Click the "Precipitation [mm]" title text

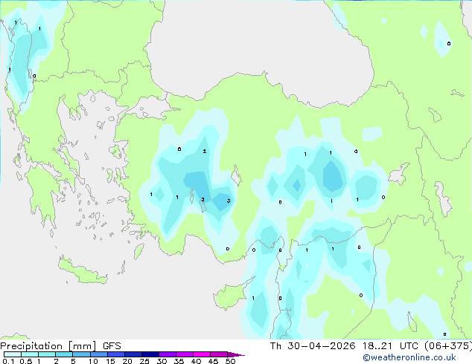coord(48,346)
